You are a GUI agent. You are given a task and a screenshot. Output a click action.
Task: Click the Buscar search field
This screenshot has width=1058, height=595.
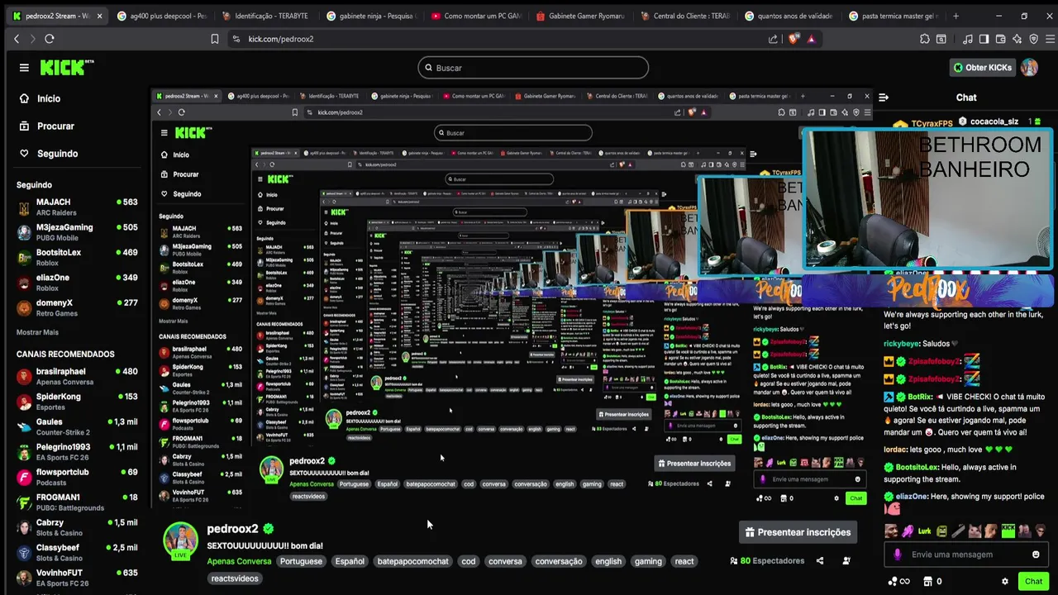click(533, 68)
